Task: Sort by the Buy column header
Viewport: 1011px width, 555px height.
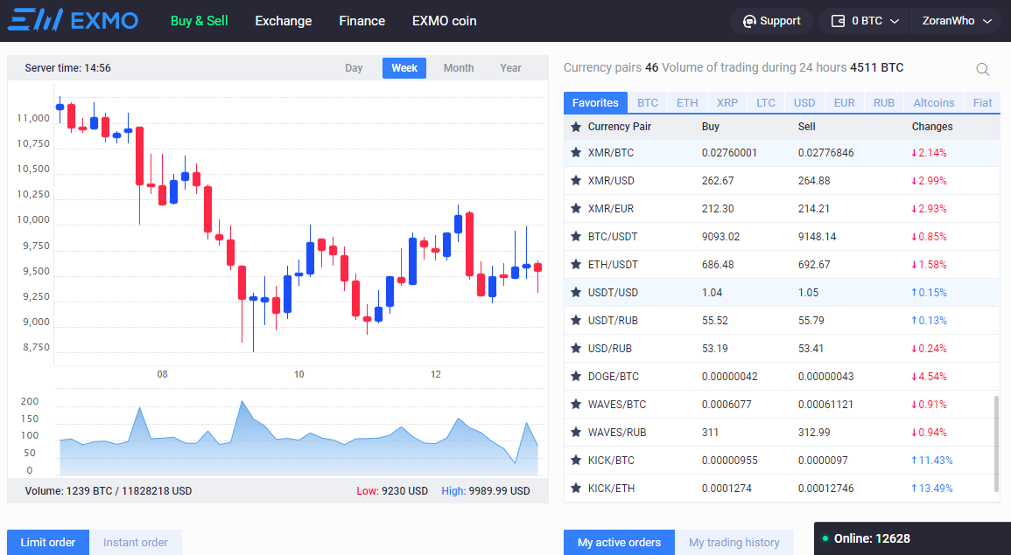Action: (x=711, y=127)
